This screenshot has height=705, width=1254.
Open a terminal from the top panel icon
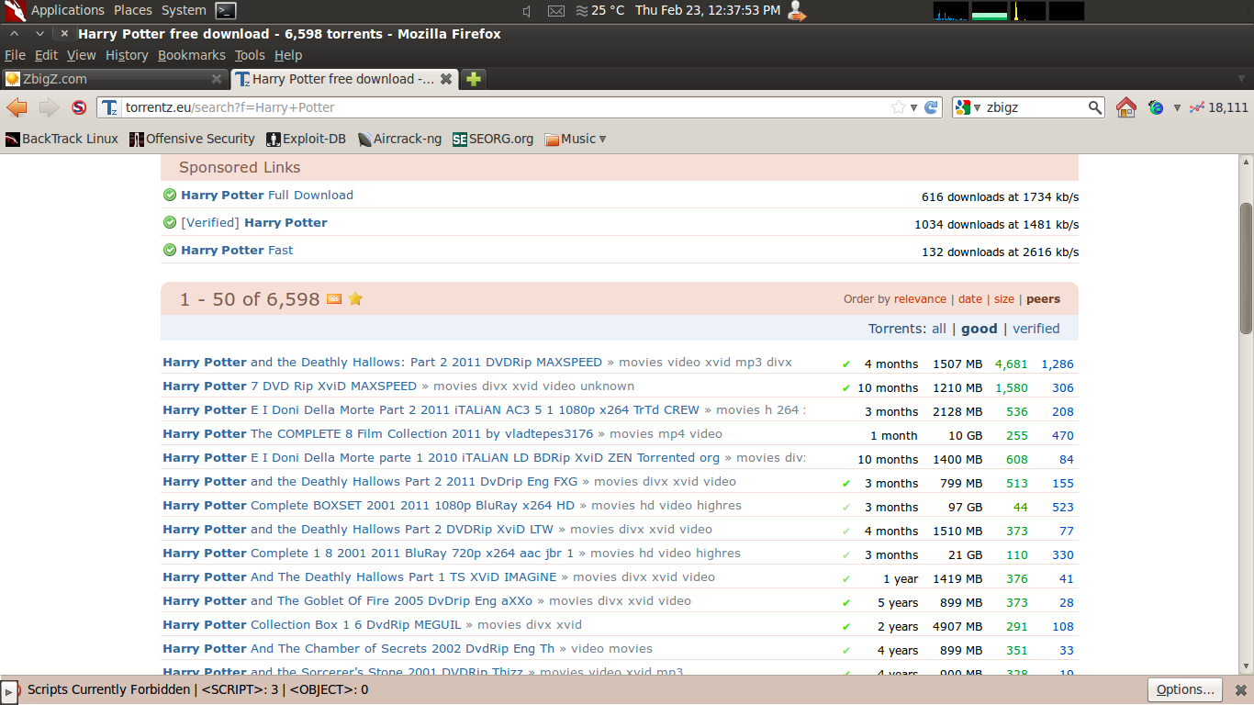[225, 10]
